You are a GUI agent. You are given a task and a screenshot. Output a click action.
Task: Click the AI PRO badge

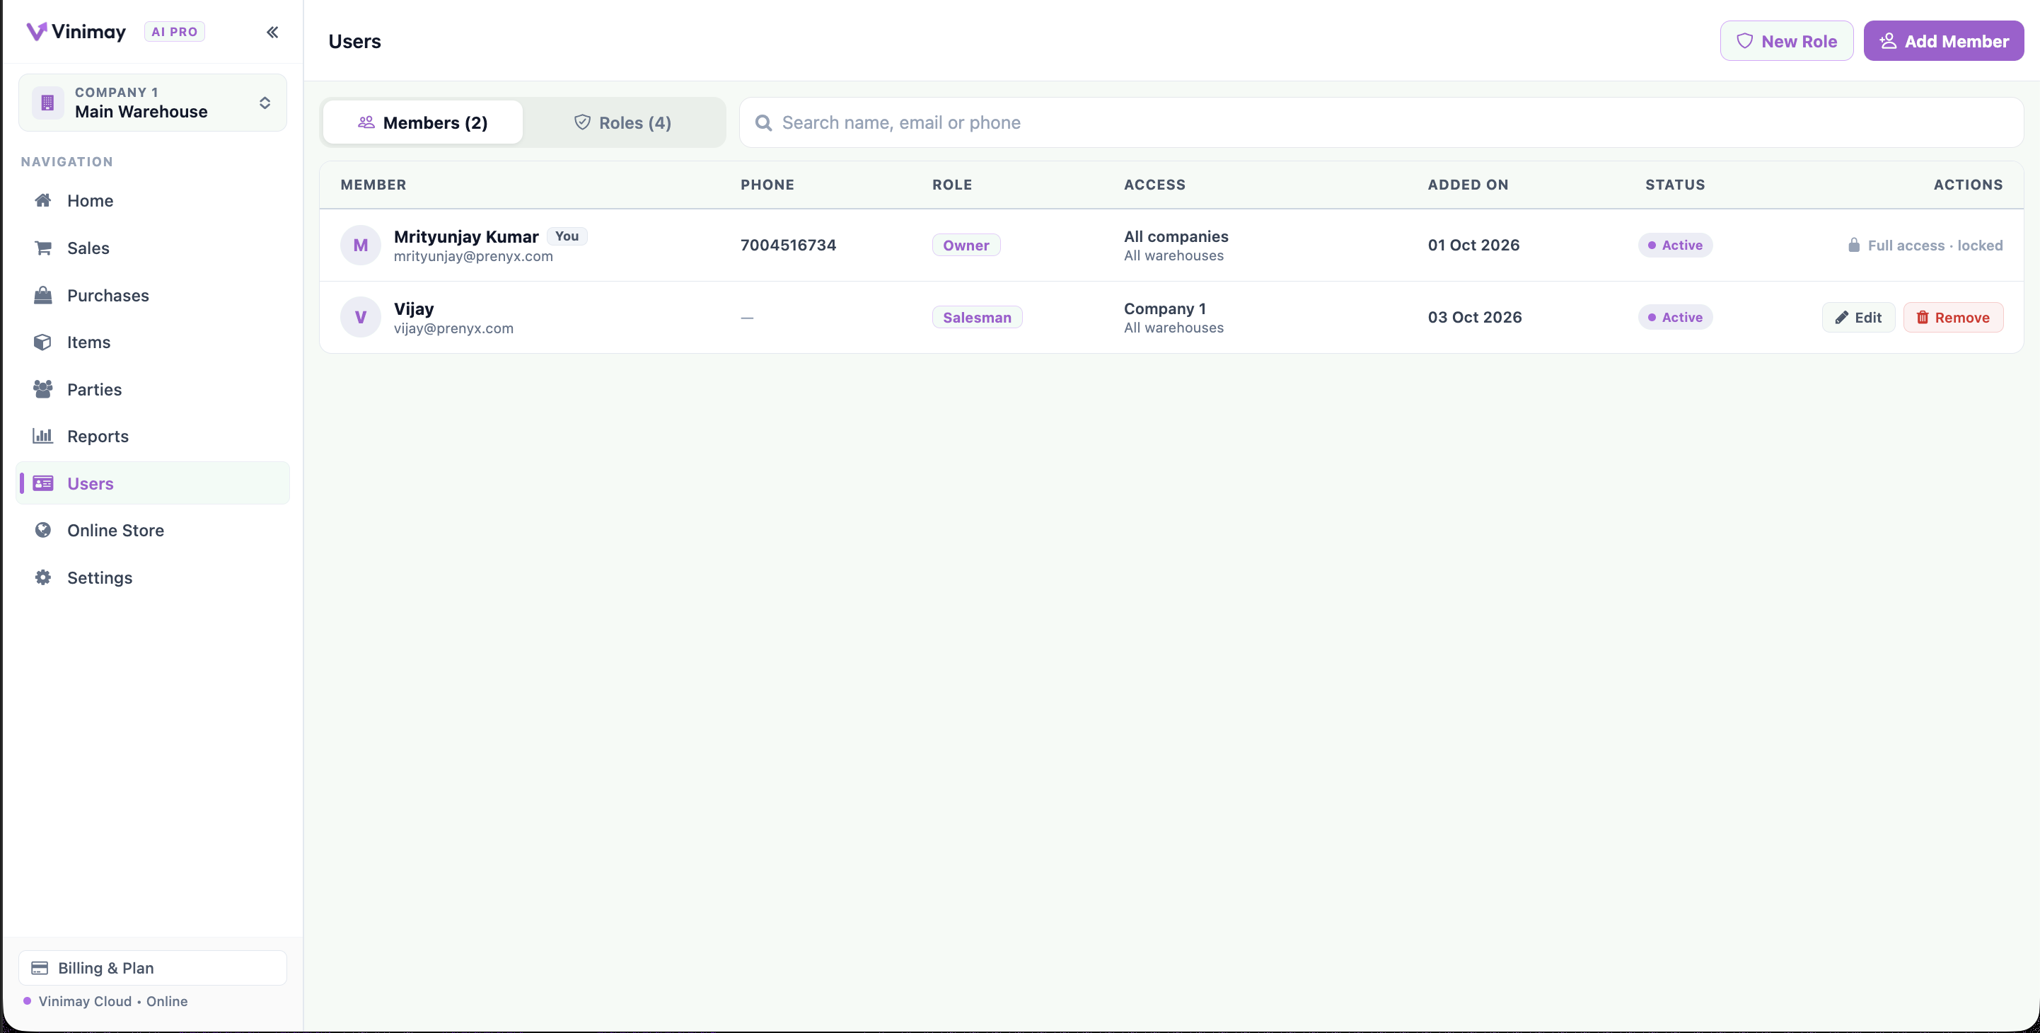point(174,32)
